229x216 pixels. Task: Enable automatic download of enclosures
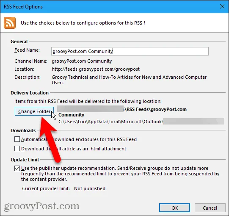coord(17,139)
